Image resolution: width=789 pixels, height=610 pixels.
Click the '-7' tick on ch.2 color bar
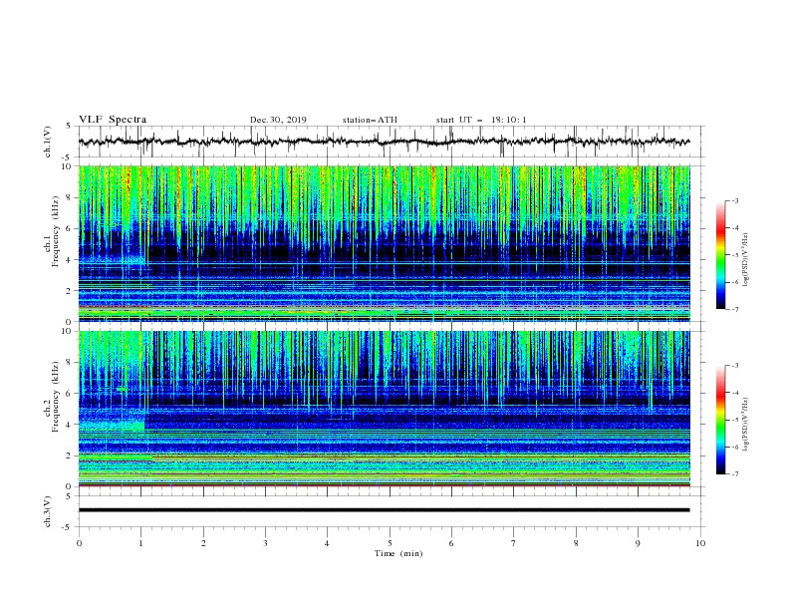[x=734, y=474]
